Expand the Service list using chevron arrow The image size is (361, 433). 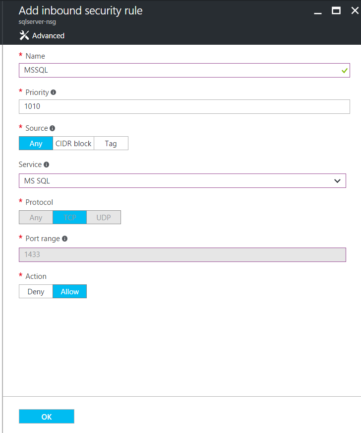point(337,181)
